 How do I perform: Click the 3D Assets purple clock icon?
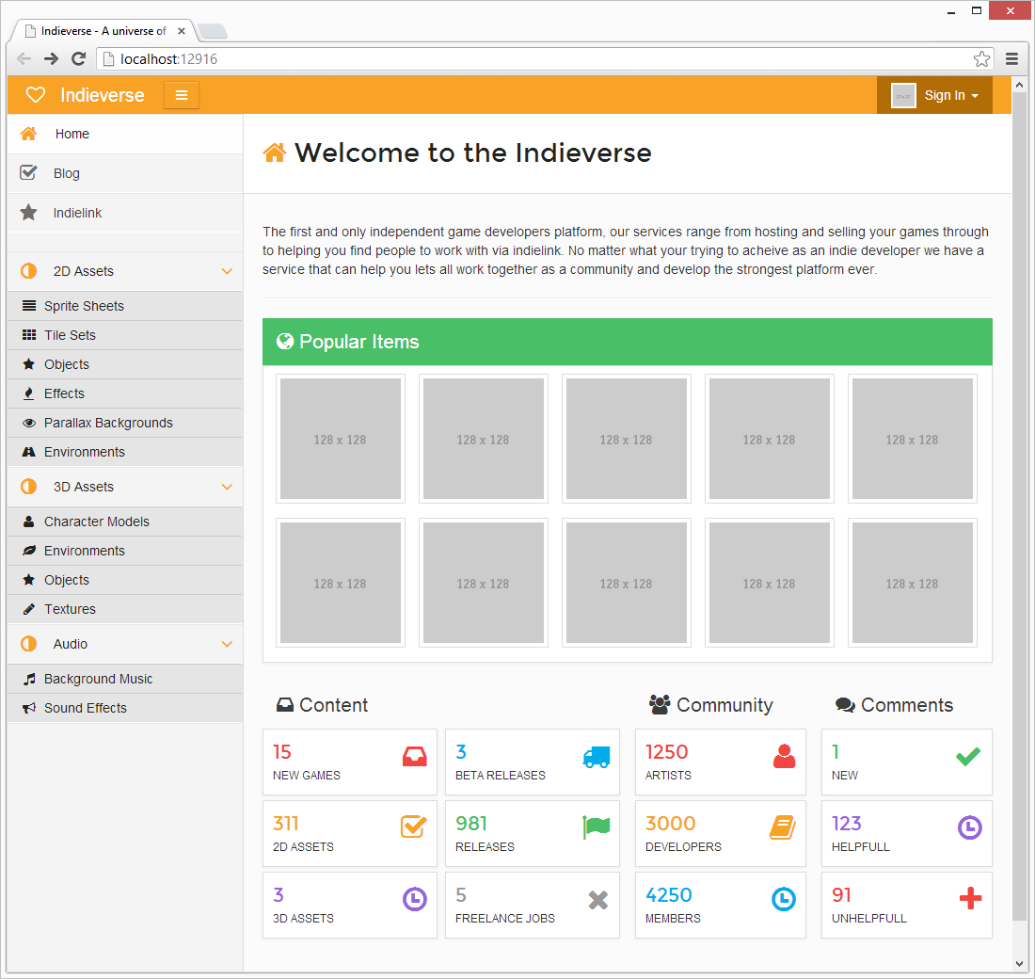415,899
